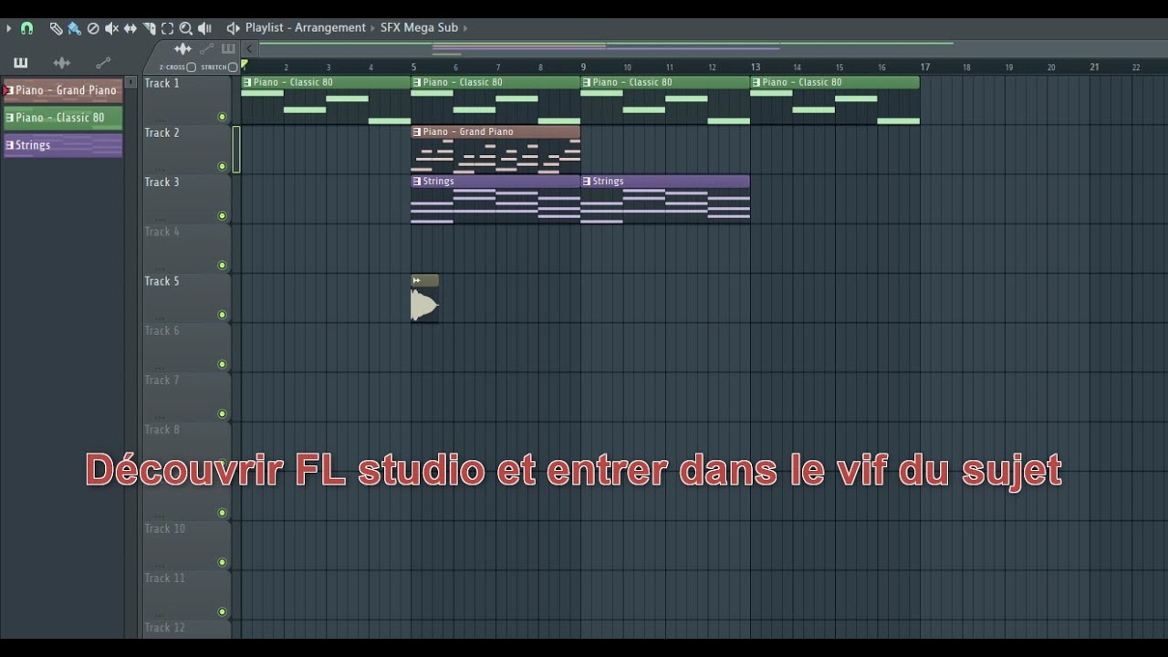Viewport: 1168px width, 657px height.
Task: Select Piano - Grand Piano in picker
Action: click(63, 90)
